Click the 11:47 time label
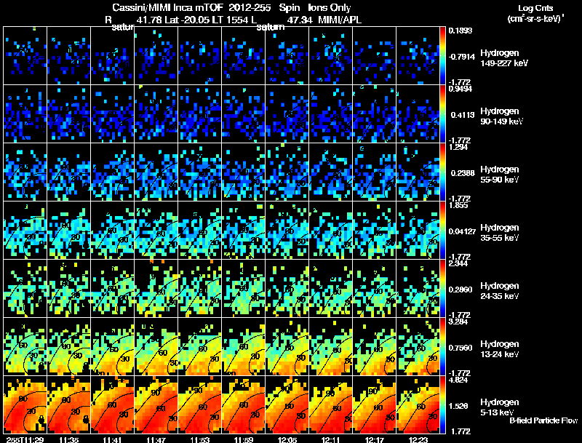This screenshot has width=582, height=443. click(x=156, y=439)
